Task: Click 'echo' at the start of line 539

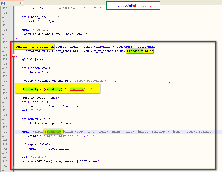Action: pyautogui.click(x=26, y=132)
